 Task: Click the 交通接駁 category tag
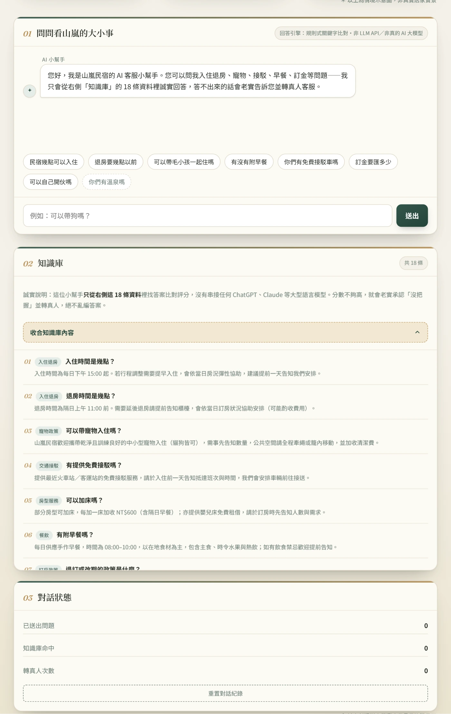click(49, 465)
